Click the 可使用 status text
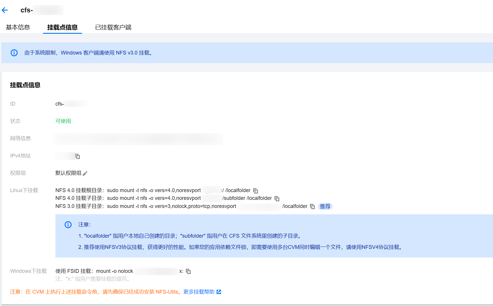Screen dimensions: 493x306 coord(63,121)
